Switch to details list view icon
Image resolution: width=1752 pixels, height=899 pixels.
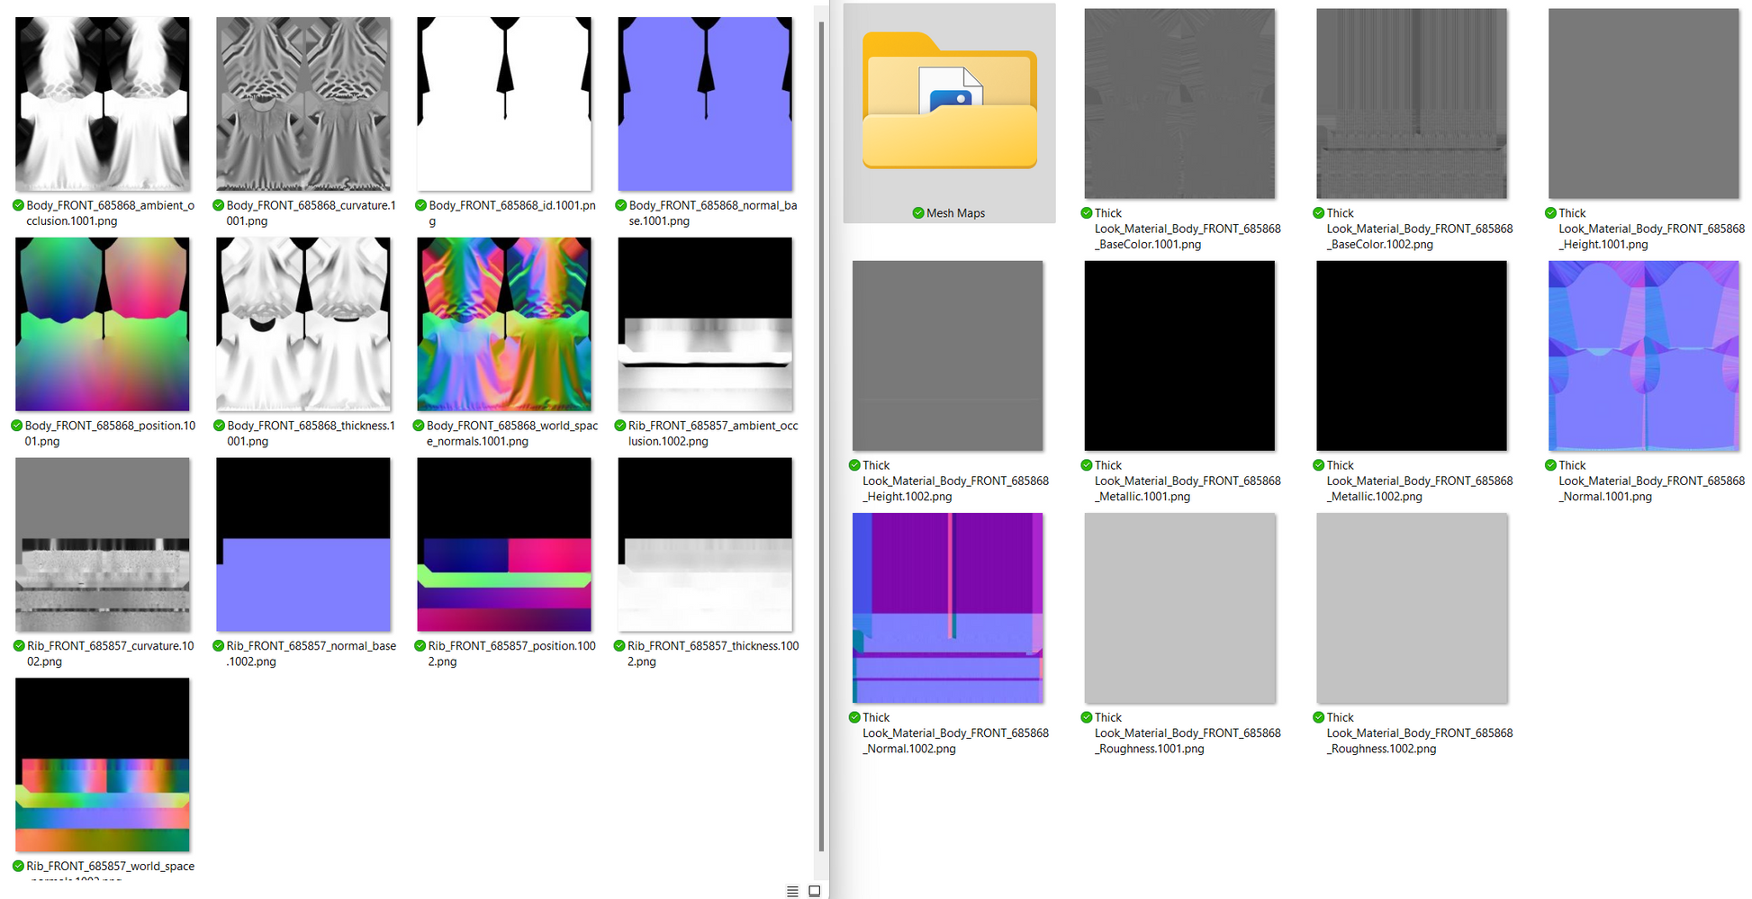click(x=792, y=891)
